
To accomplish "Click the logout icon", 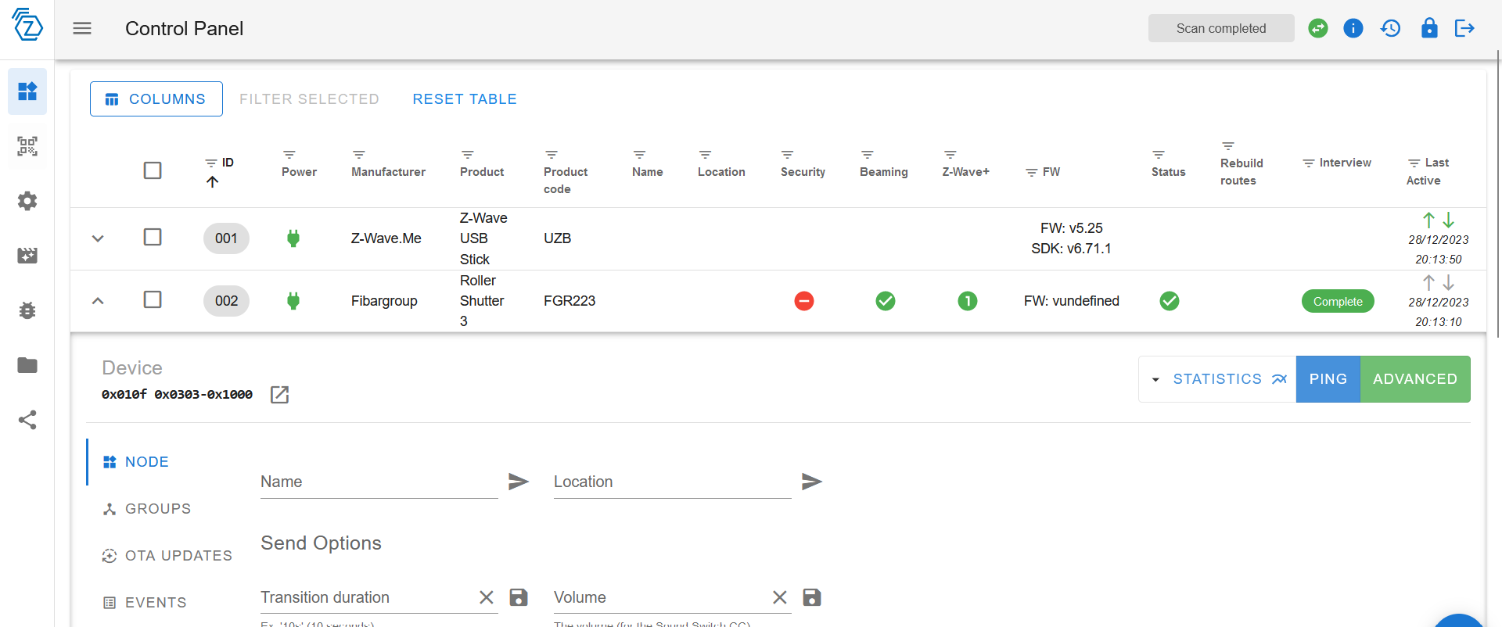I will 1464,28.
